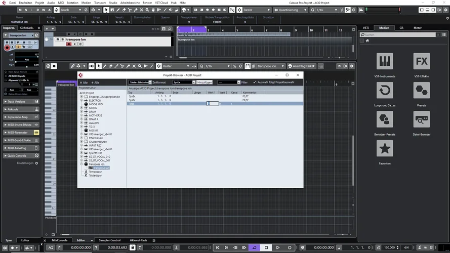The image size is (450, 253).
Task: Switch to the MixConsole tab
Action: (59, 240)
